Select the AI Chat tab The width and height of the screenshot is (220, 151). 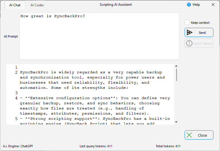pos(15,5)
